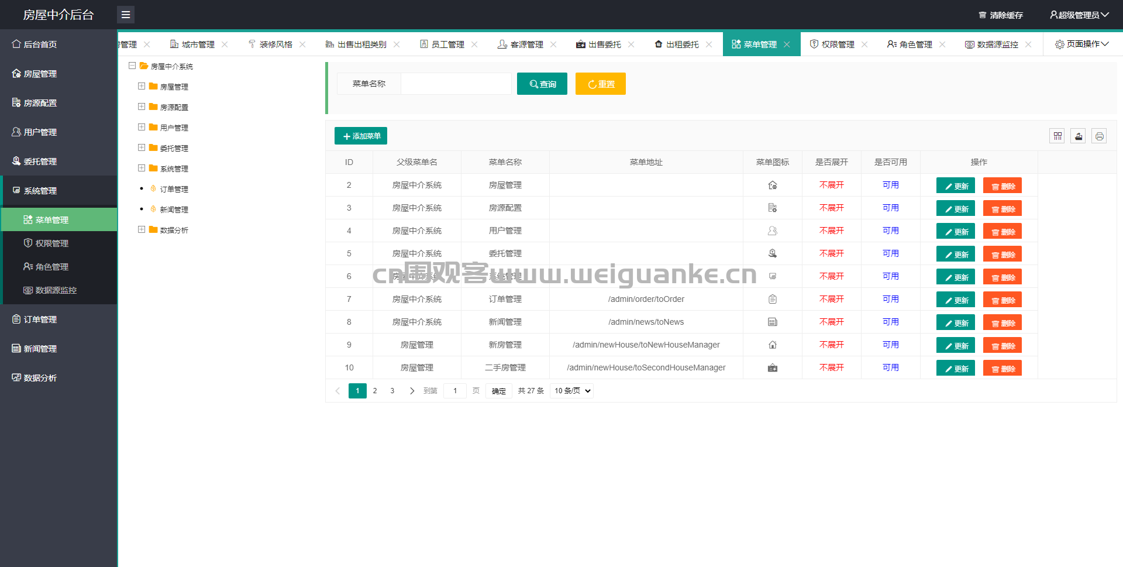Delete the 委托管理 row

(1003, 254)
